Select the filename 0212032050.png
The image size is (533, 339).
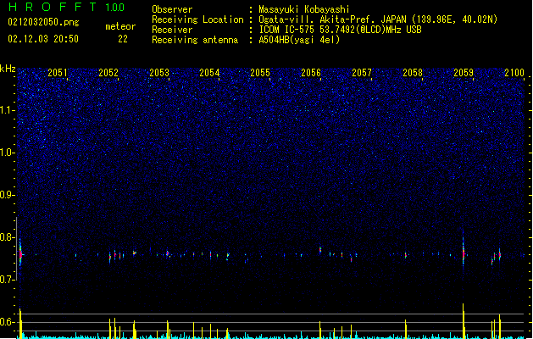point(43,22)
